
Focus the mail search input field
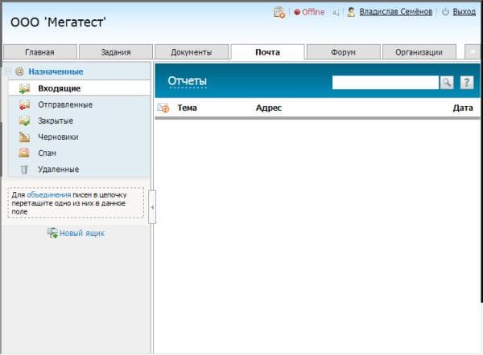point(386,83)
